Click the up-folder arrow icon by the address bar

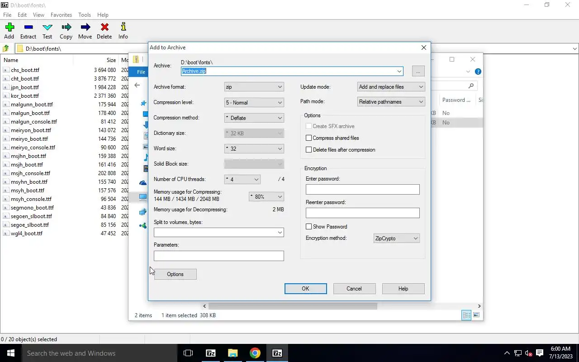coord(6,48)
